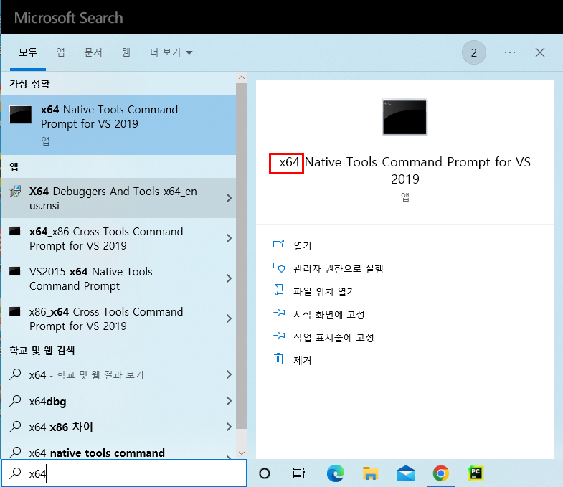Open Task View on the taskbar
563x487 pixels.
[299, 473]
